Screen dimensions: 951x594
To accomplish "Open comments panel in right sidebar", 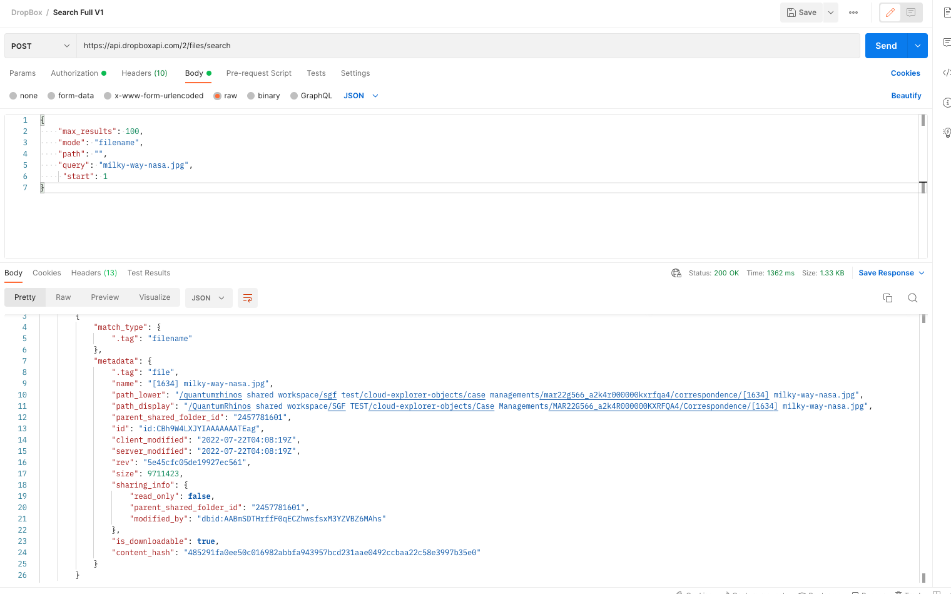I will [x=947, y=43].
